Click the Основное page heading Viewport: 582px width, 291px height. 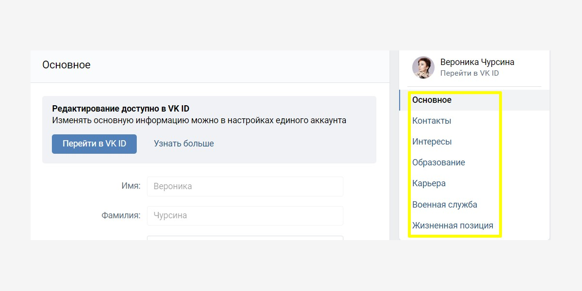tap(66, 65)
